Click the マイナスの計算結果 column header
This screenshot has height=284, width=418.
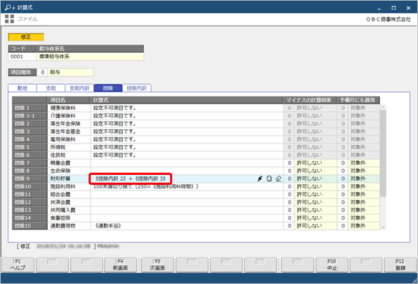(x=310, y=100)
